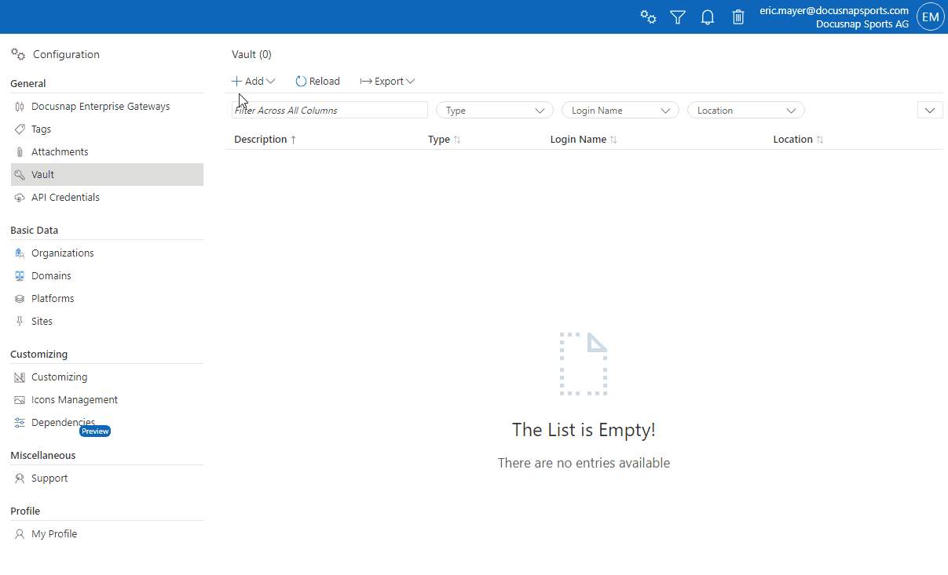Toggle Description column sort order
The width and height of the screenshot is (948, 575).
pos(264,139)
